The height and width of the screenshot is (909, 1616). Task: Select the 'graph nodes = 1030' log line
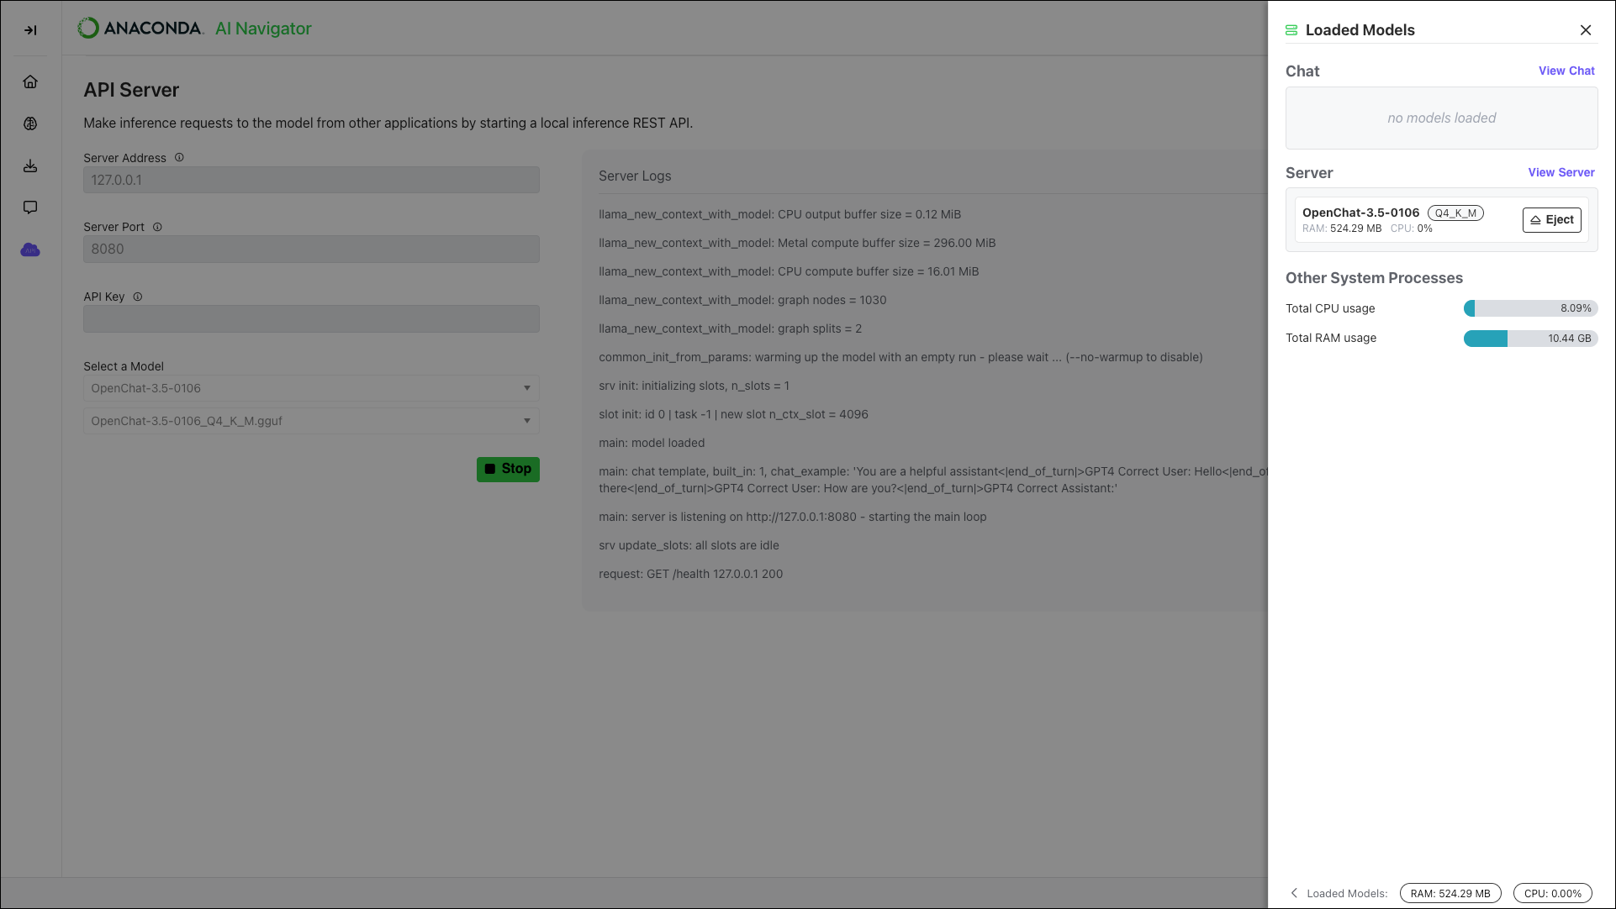(742, 300)
